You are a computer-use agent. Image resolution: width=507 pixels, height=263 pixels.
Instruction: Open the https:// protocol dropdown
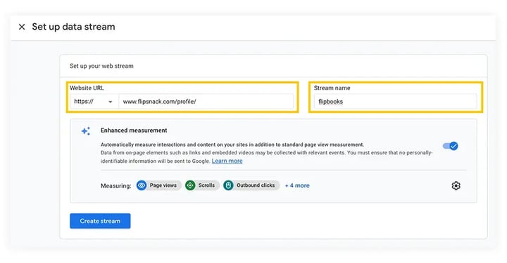pos(94,102)
